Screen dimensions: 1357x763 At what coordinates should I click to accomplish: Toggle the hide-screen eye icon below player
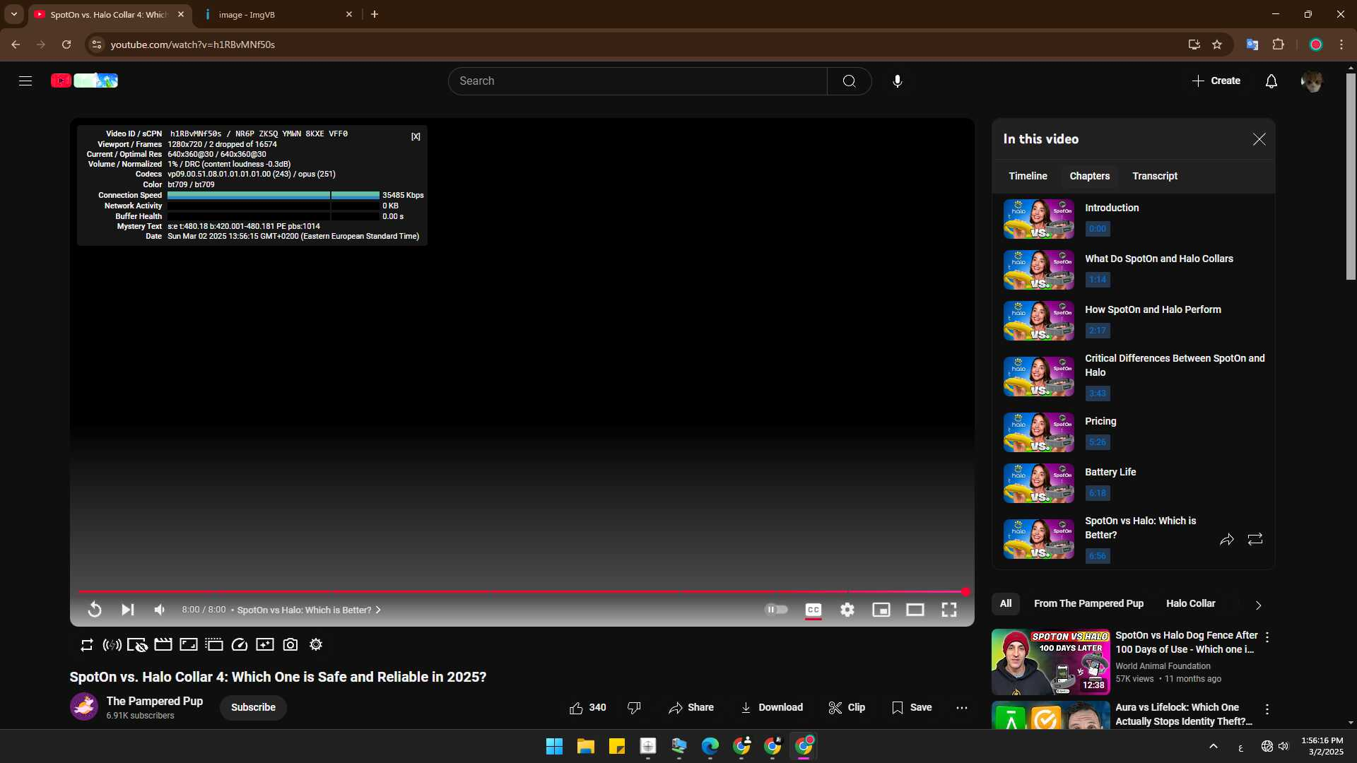click(x=137, y=644)
